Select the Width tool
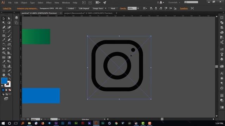This screenshot has width=225, height=126. 4,49
